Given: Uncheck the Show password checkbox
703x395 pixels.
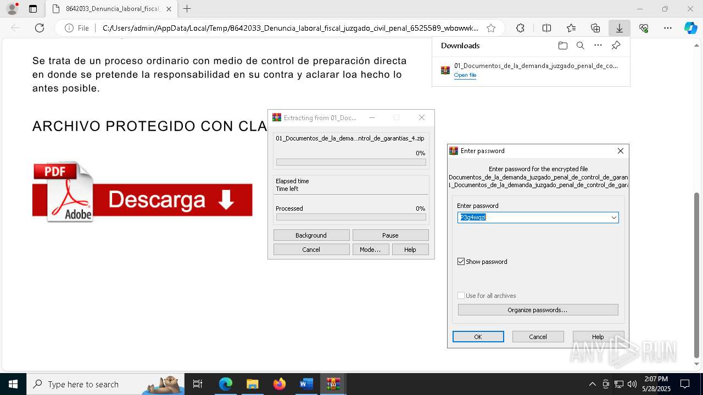Looking at the screenshot, I should (461, 262).
